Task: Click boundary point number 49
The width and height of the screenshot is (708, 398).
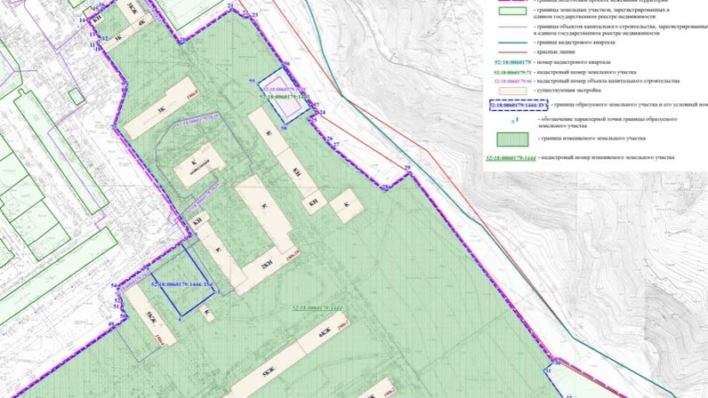Action: point(110,324)
